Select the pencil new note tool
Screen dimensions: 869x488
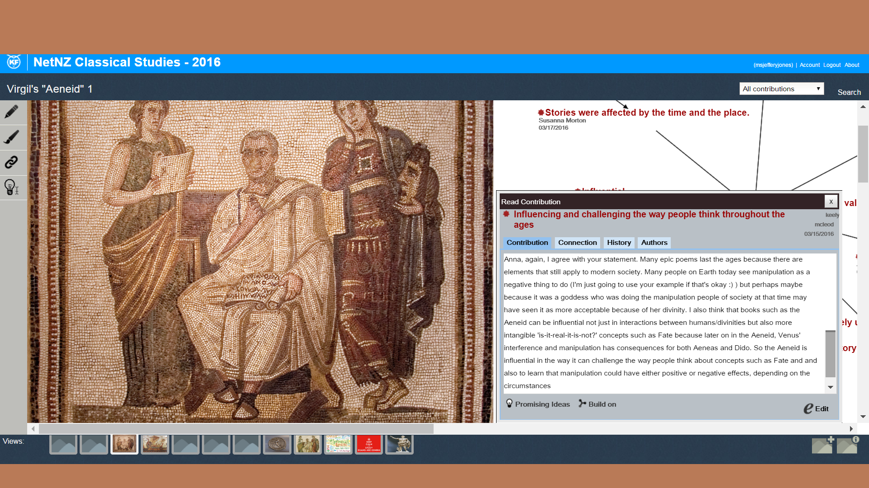click(x=11, y=112)
